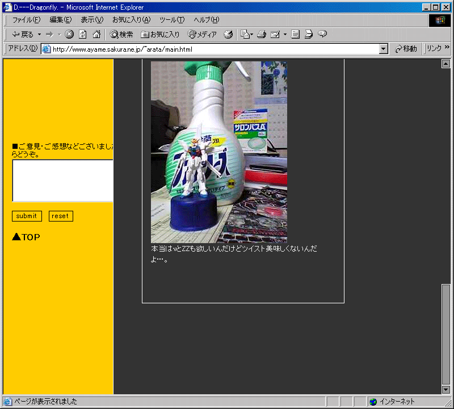Click the 移動 Go button
454x409 pixels.
[x=406, y=49]
